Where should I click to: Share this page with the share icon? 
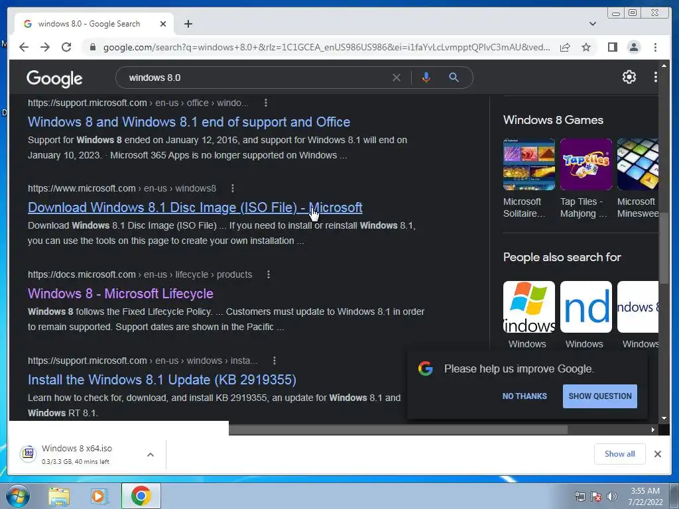(x=565, y=47)
